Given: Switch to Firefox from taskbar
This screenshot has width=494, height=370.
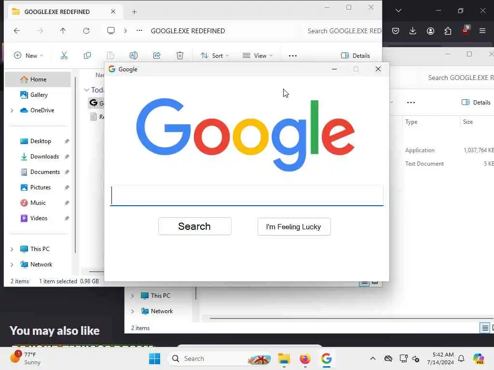Looking at the screenshot, I should pos(305,358).
